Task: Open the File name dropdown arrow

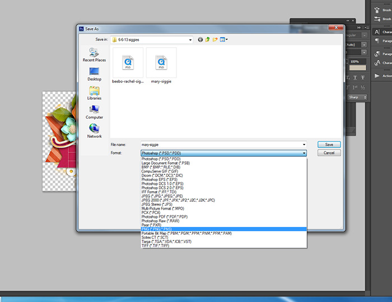Action: tap(304, 145)
